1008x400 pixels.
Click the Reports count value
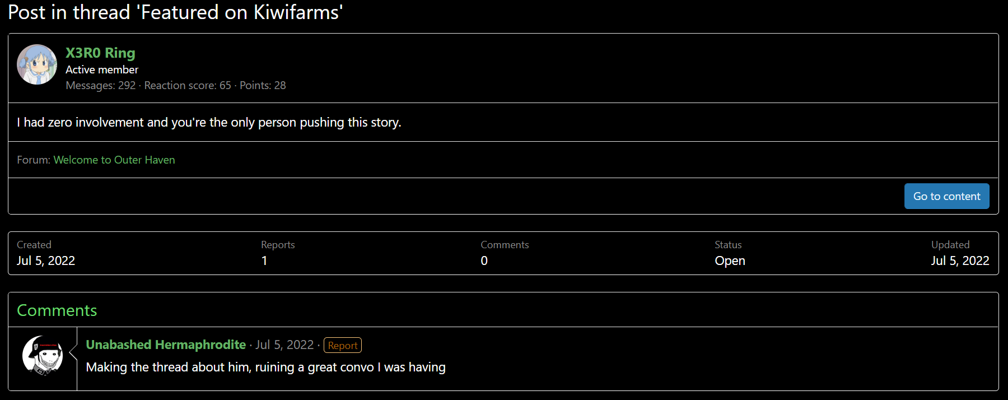click(x=264, y=261)
